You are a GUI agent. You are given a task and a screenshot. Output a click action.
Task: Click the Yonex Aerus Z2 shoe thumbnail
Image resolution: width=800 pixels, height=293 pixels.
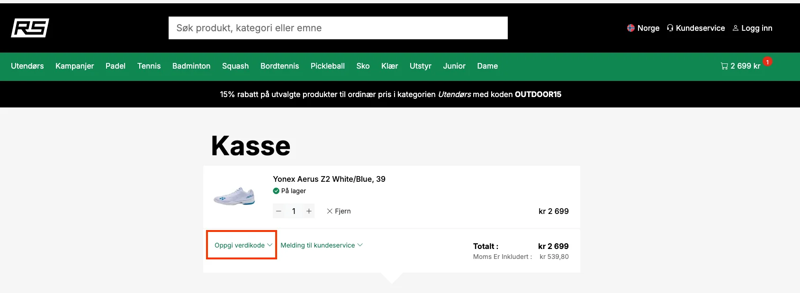234,196
